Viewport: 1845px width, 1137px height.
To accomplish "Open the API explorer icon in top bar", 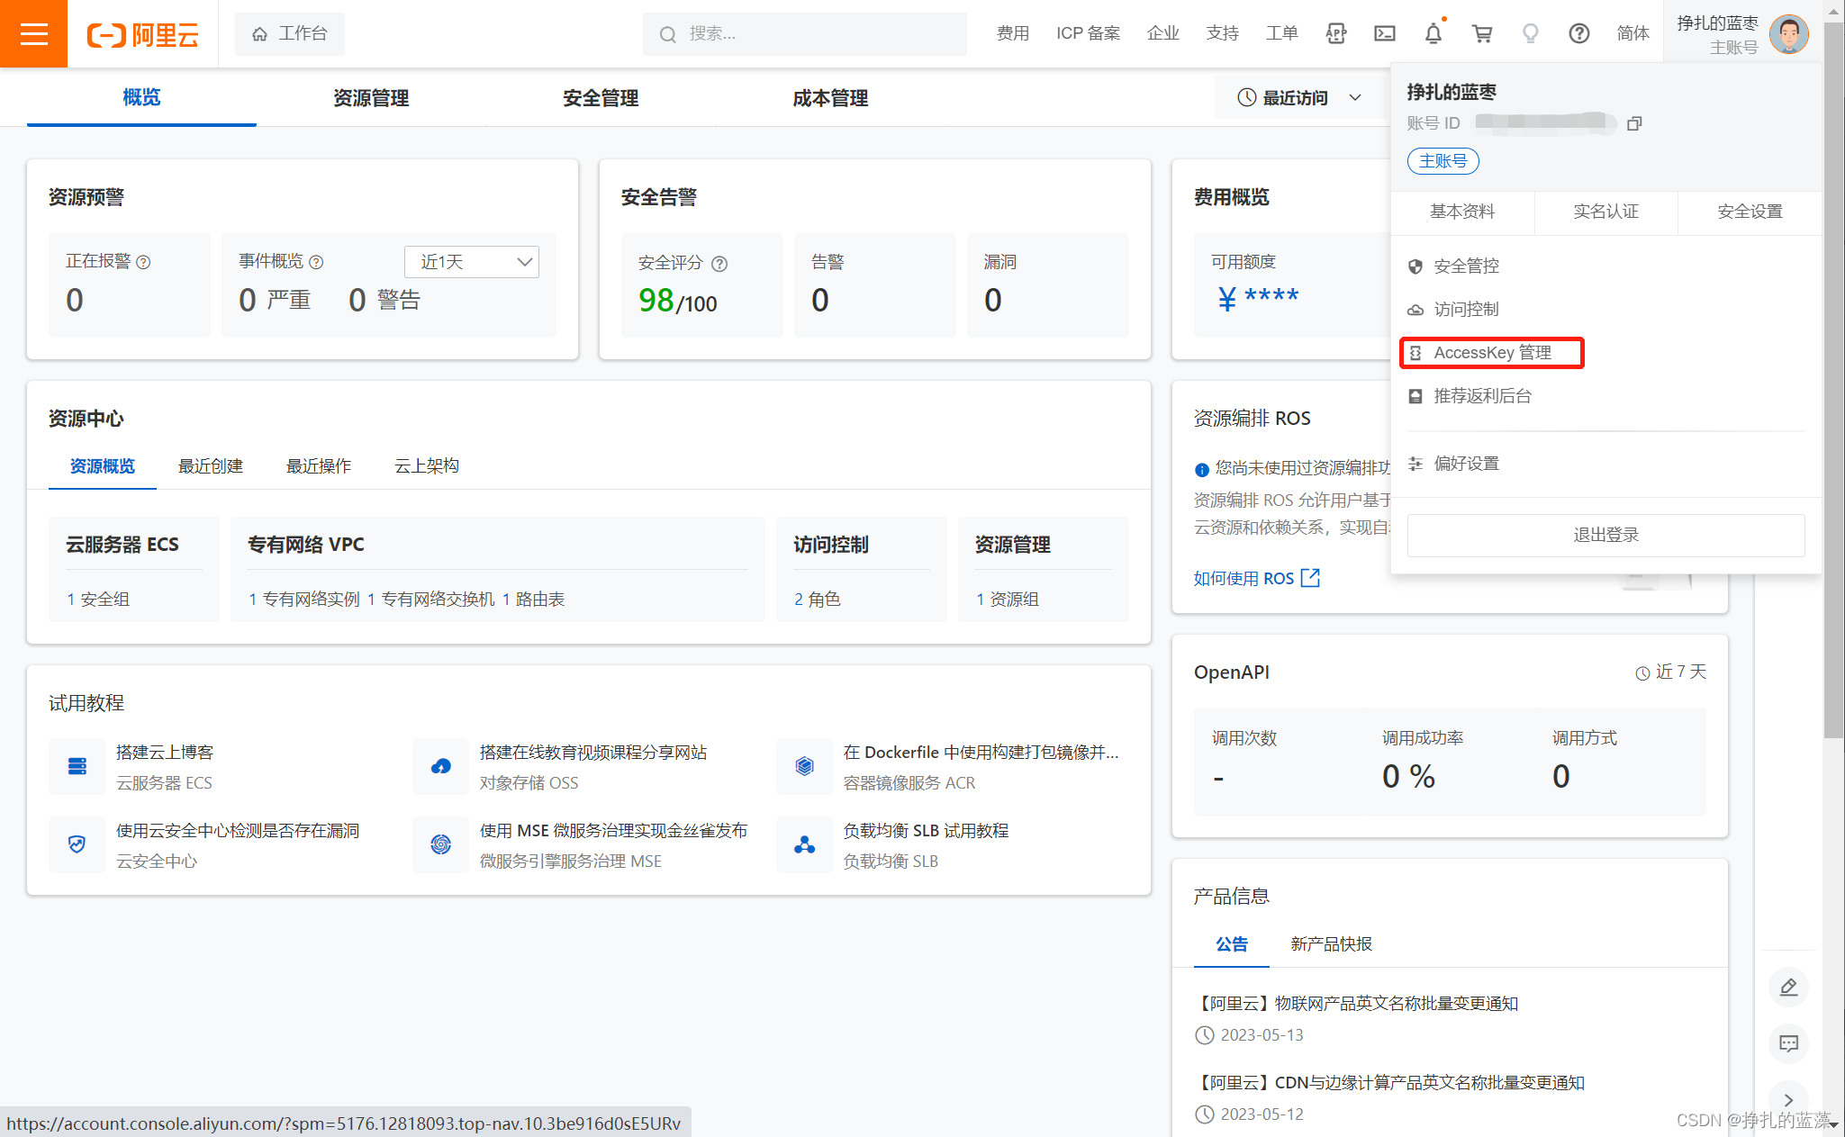I will 1336,33.
